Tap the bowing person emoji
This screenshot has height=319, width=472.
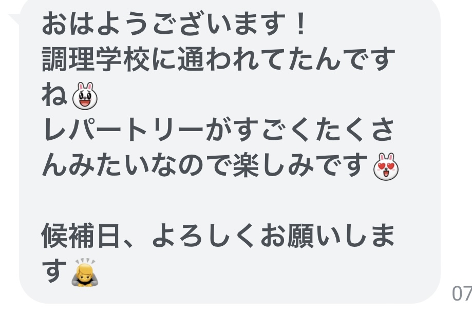(85, 272)
